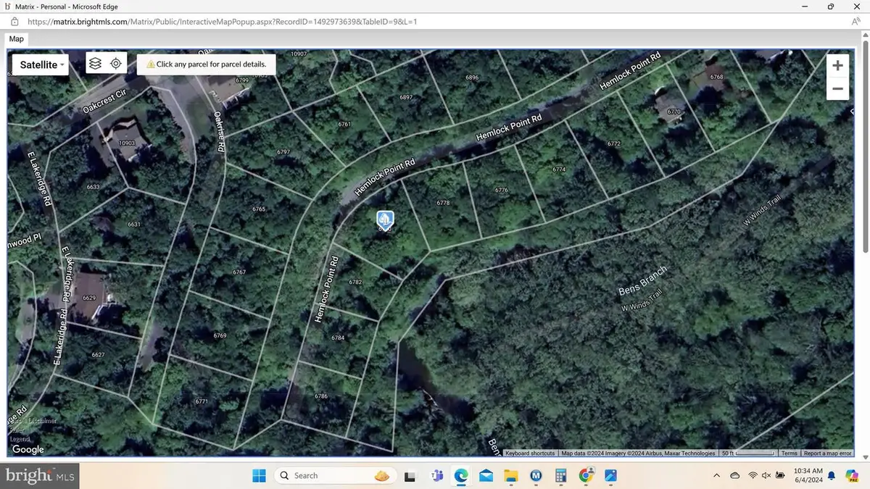The height and width of the screenshot is (489, 870).
Task: Open the Windows Start menu
Action: pos(259,475)
